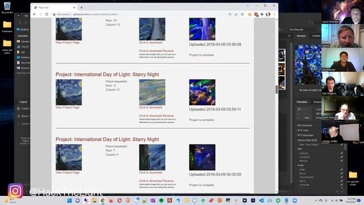Click the zoom magnifier icon in address bar
This screenshot has height=205, width=364.
coord(230,14)
